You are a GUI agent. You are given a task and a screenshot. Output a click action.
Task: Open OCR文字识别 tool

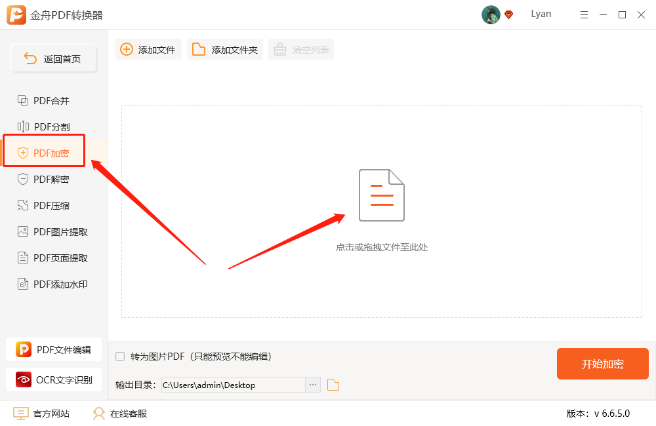54,379
